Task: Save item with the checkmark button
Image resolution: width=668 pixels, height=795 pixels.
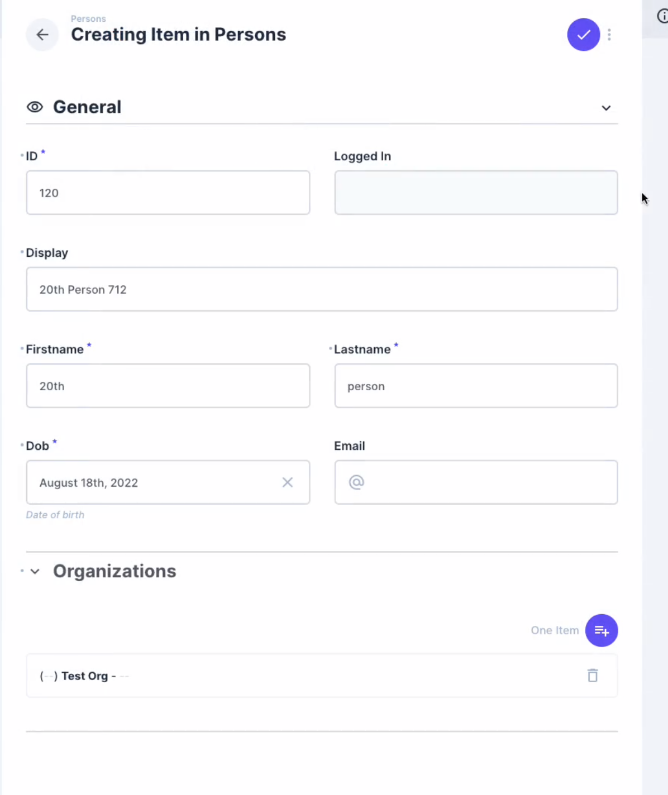Action: click(584, 35)
